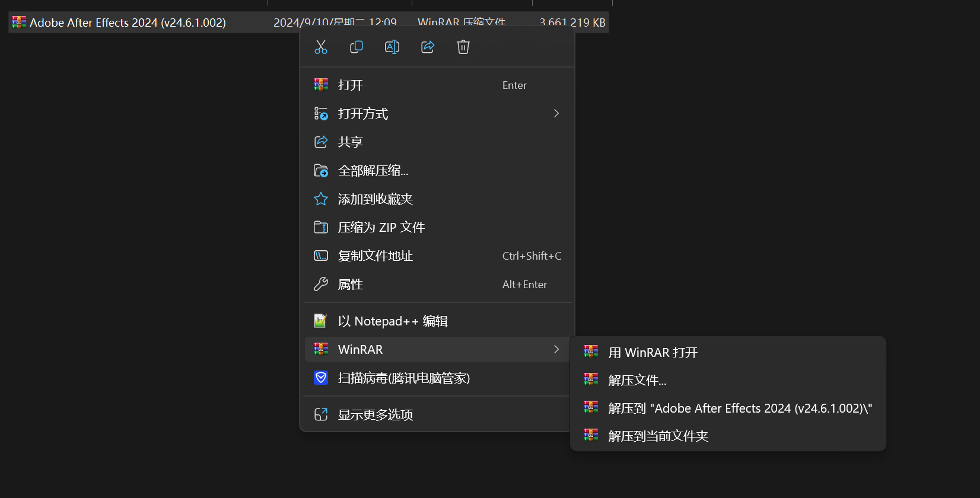The image size is (980, 498).
Task: Select 解压文件... in WinRAR submenu
Action: click(x=637, y=381)
